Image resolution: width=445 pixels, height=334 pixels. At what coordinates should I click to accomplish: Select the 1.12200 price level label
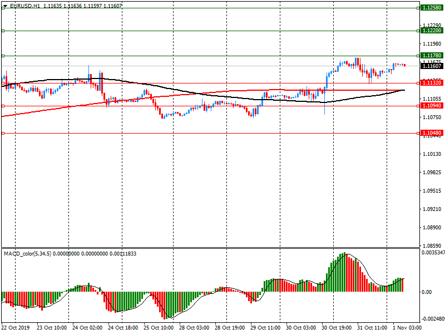[432, 31]
